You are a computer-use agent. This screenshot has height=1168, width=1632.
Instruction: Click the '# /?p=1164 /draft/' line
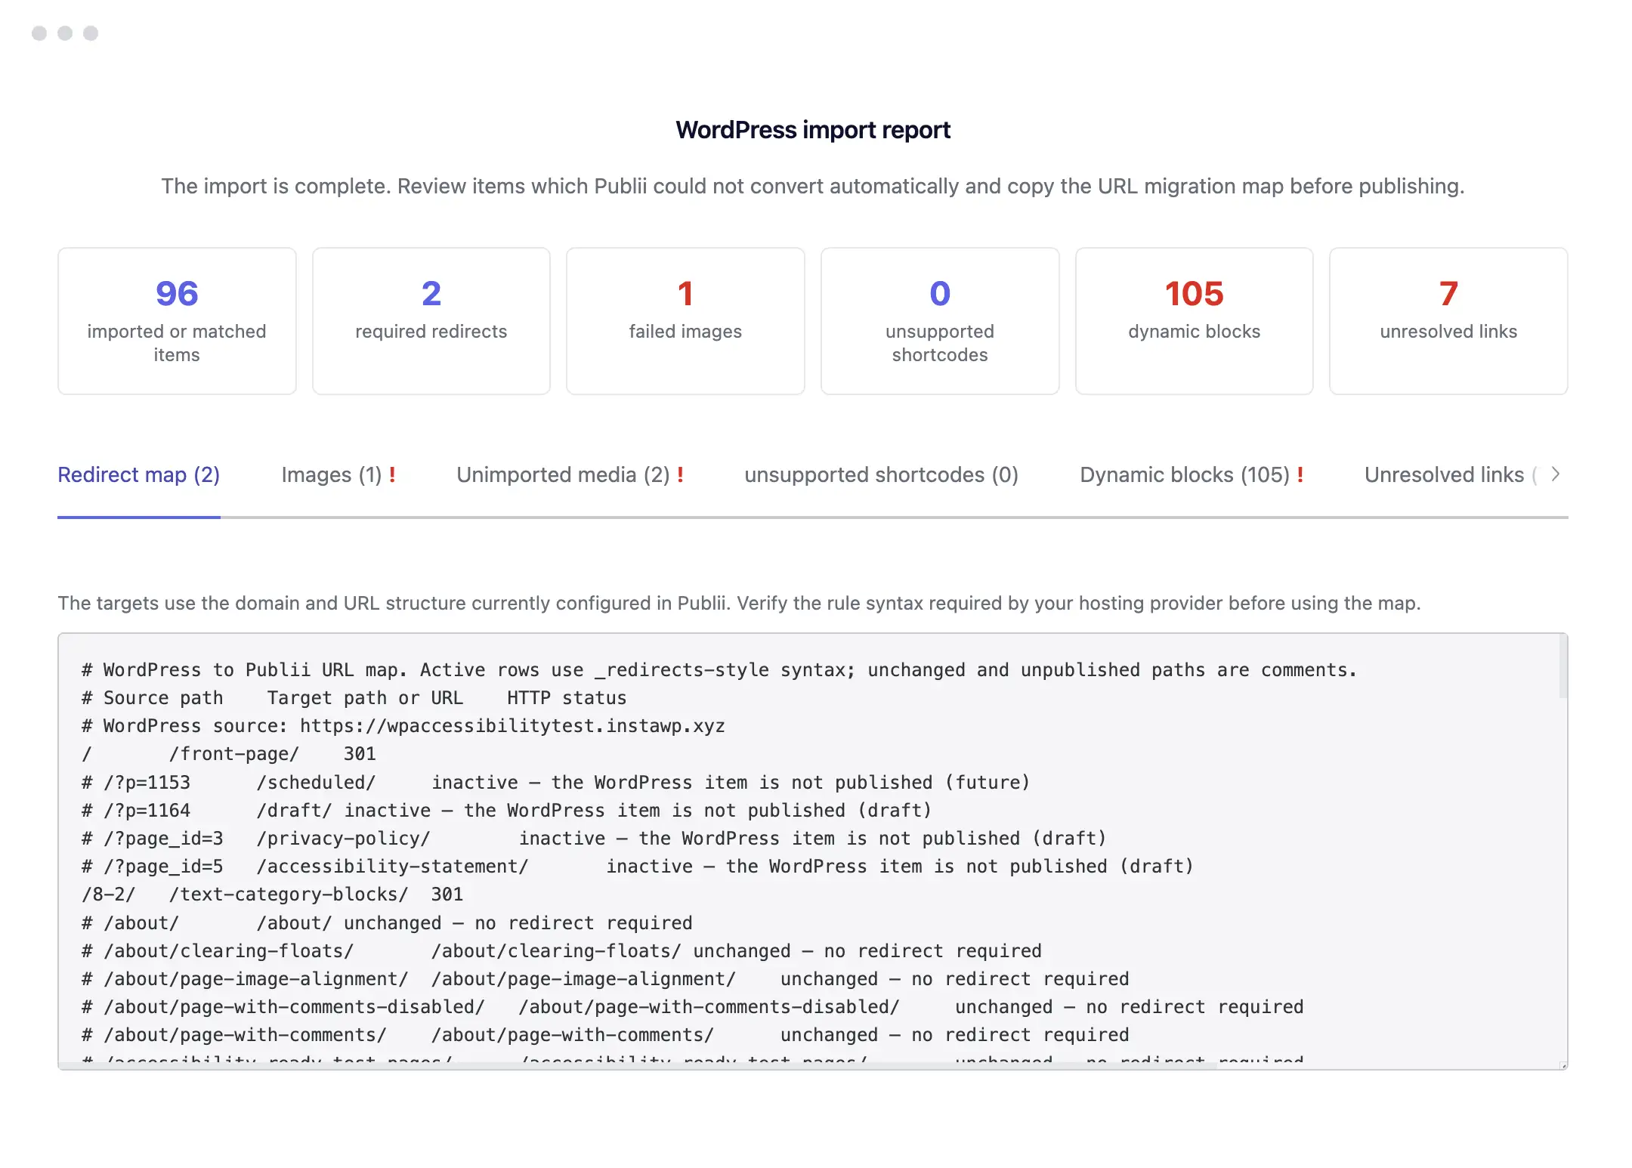(506, 810)
